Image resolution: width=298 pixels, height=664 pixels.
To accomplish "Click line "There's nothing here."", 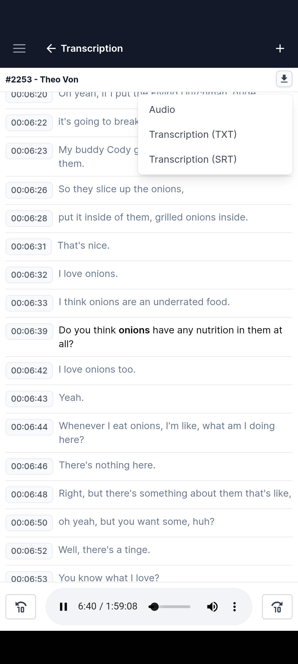I will pyautogui.click(x=107, y=465).
